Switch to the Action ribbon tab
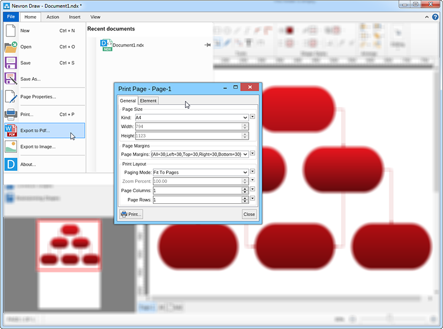 pyautogui.click(x=53, y=17)
